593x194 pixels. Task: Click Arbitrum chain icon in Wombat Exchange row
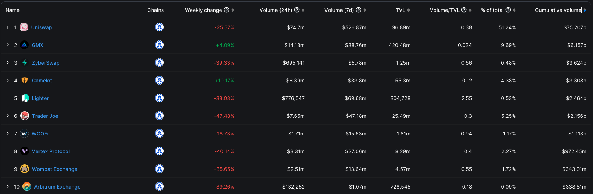pos(159,169)
